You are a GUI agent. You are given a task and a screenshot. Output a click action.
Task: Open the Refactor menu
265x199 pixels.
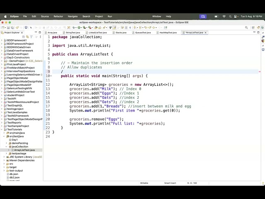click(58, 17)
